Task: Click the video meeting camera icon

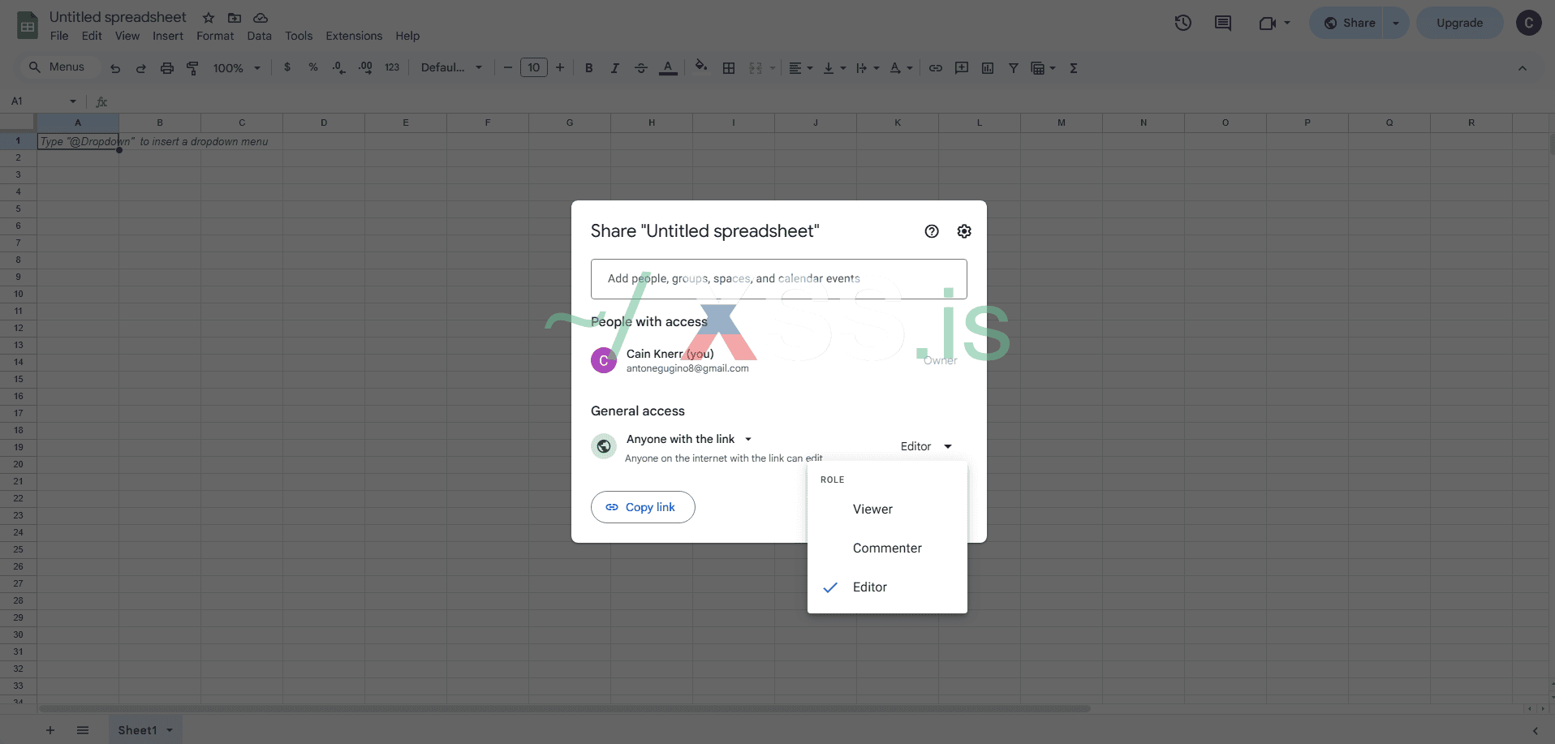Action: (x=1267, y=23)
